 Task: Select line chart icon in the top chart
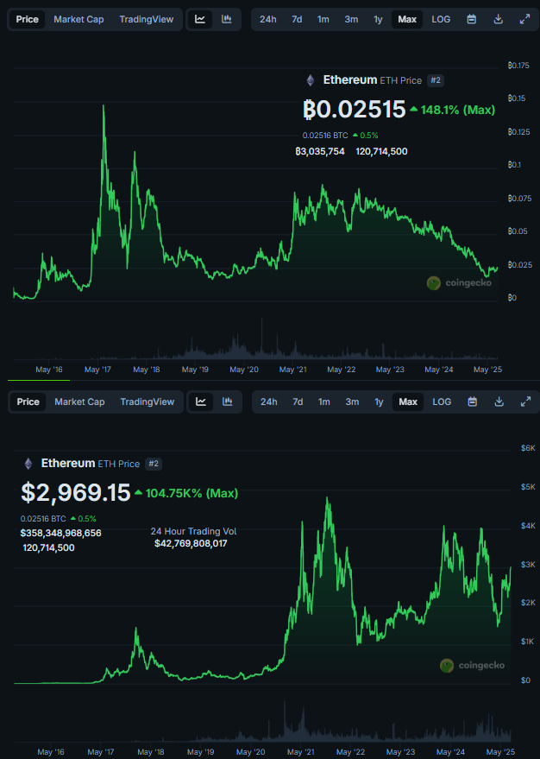pyautogui.click(x=200, y=19)
